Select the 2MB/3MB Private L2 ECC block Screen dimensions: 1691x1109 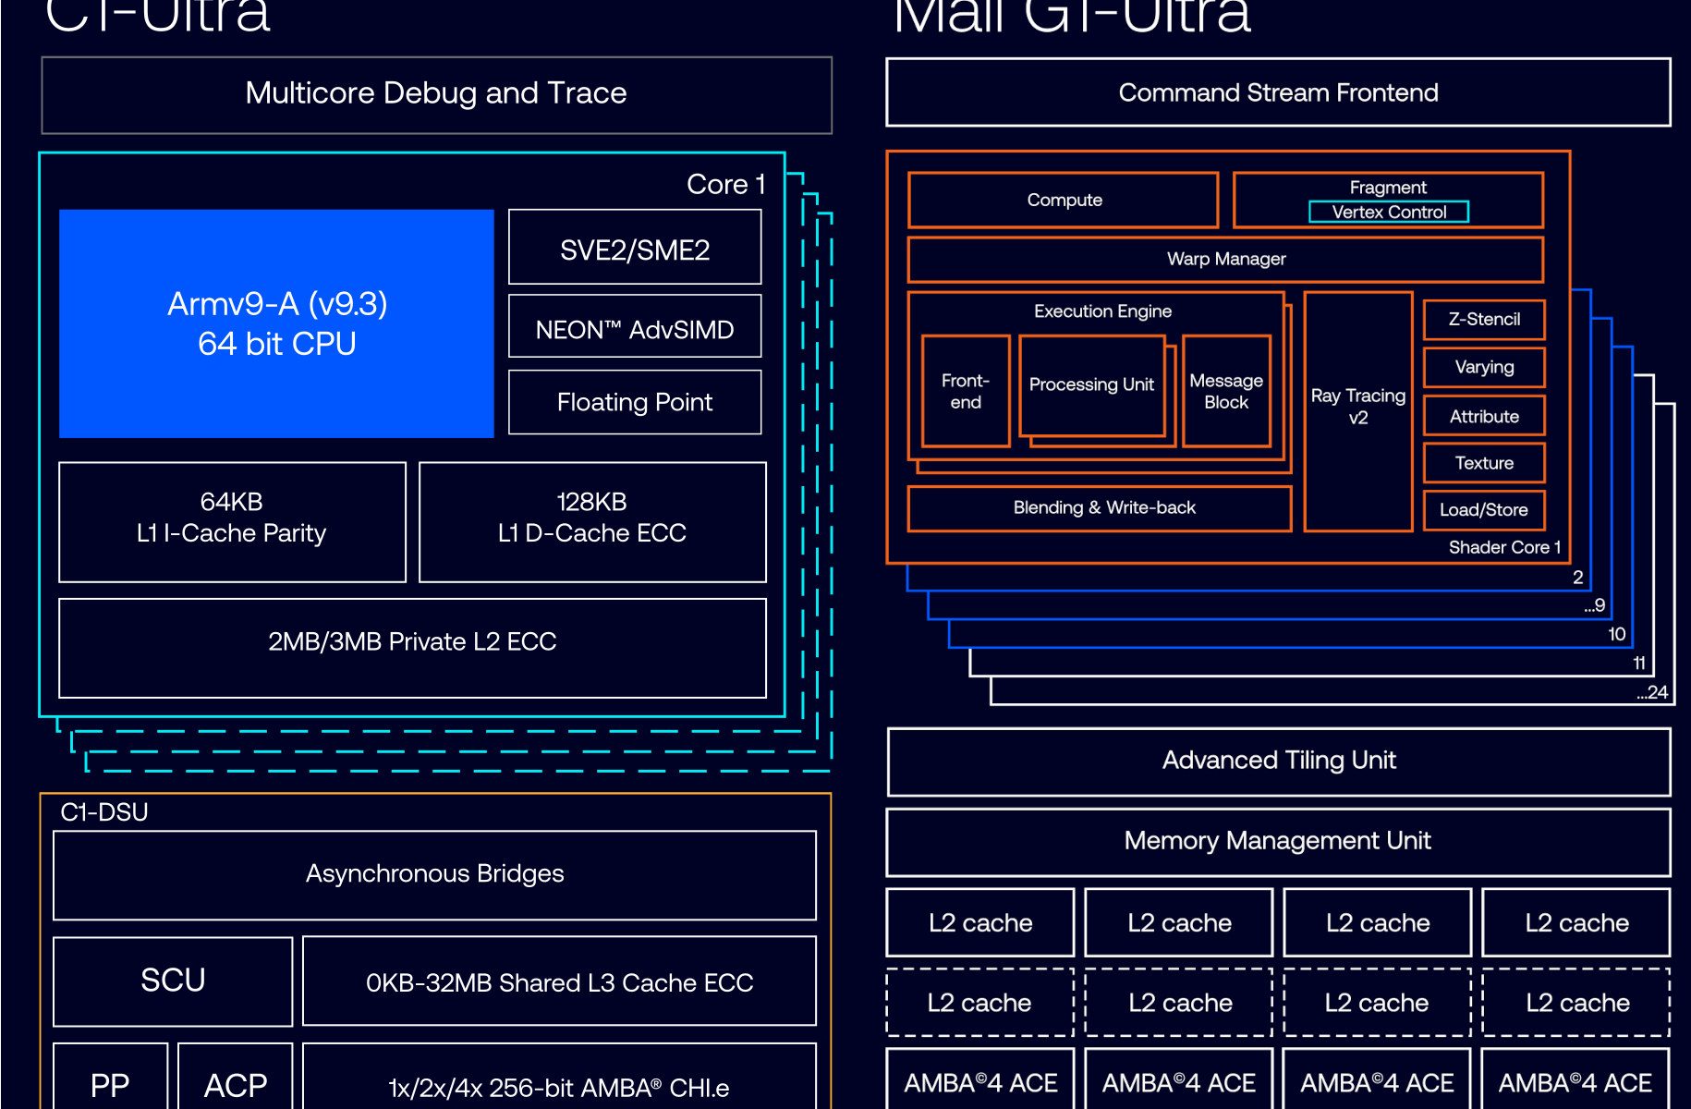click(412, 647)
